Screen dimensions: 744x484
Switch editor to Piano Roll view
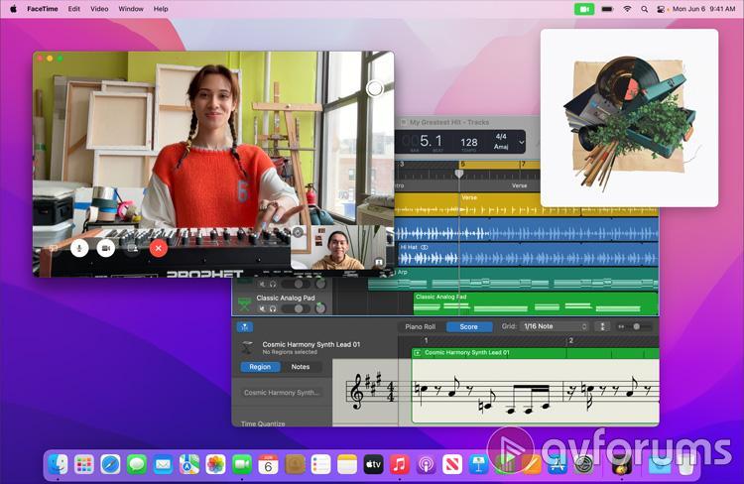tap(420, 326)
